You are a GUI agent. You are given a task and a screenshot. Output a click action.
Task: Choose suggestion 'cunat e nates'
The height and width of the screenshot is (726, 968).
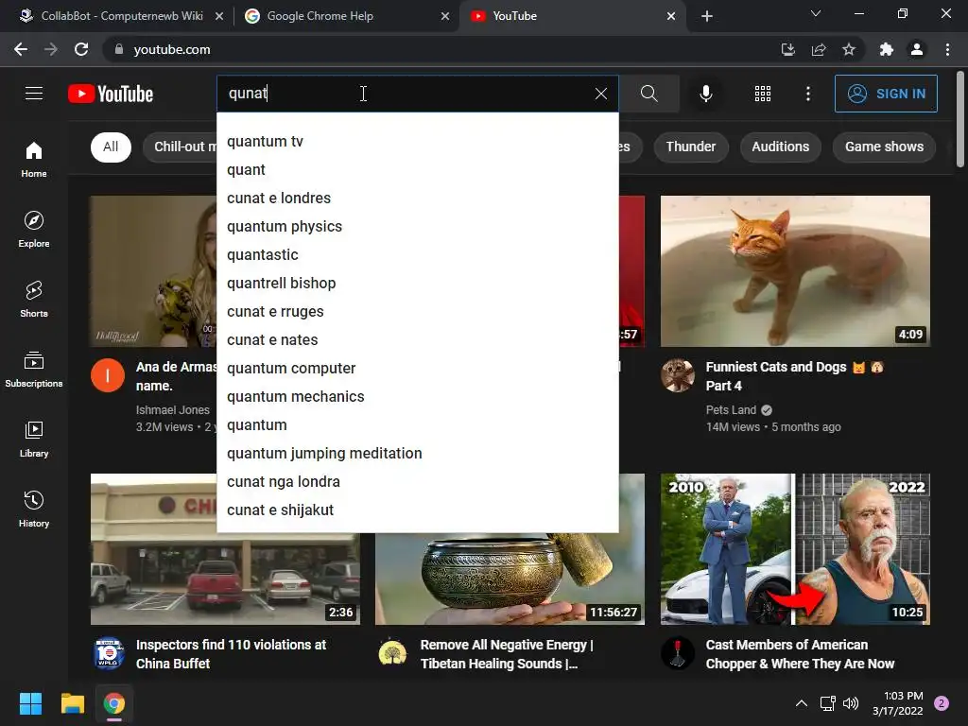tap(417, 340)
